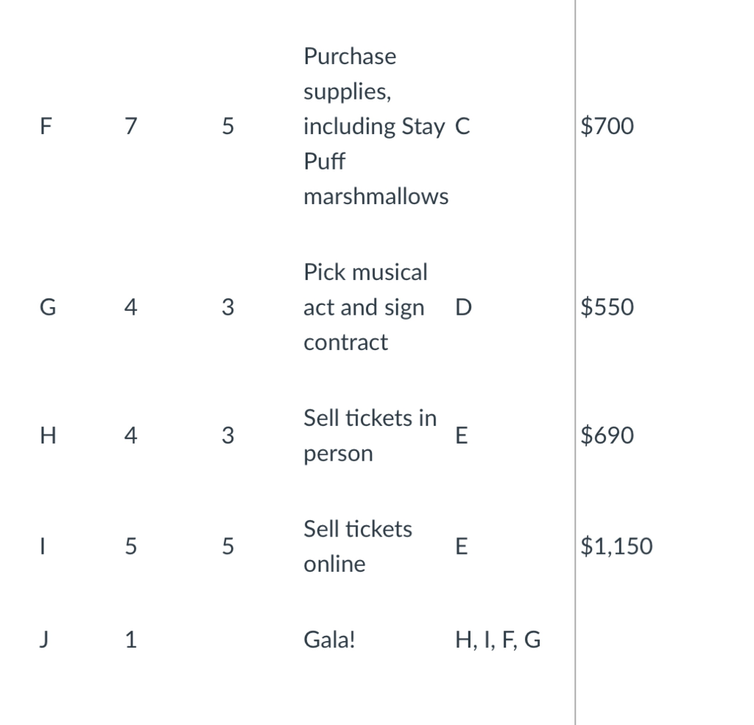
Task: Click the $1,150 cost cell
Action: (x=616, y=547)
